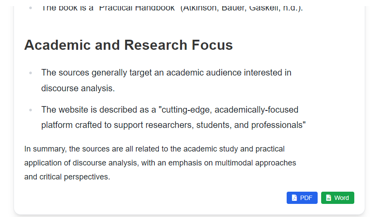This screenshot has height=217, width=370.
Task: Click the word 'Research' in the heading
Action: (155, 45)
